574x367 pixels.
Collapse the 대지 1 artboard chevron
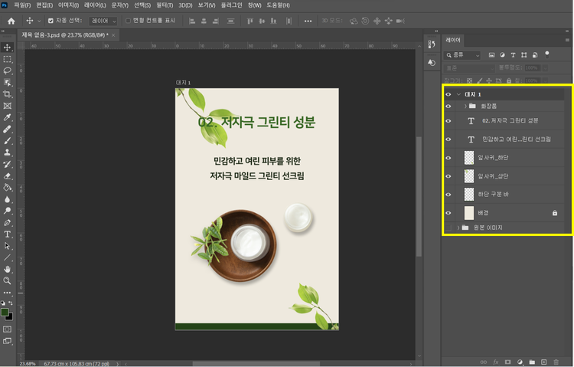point(458,94)
